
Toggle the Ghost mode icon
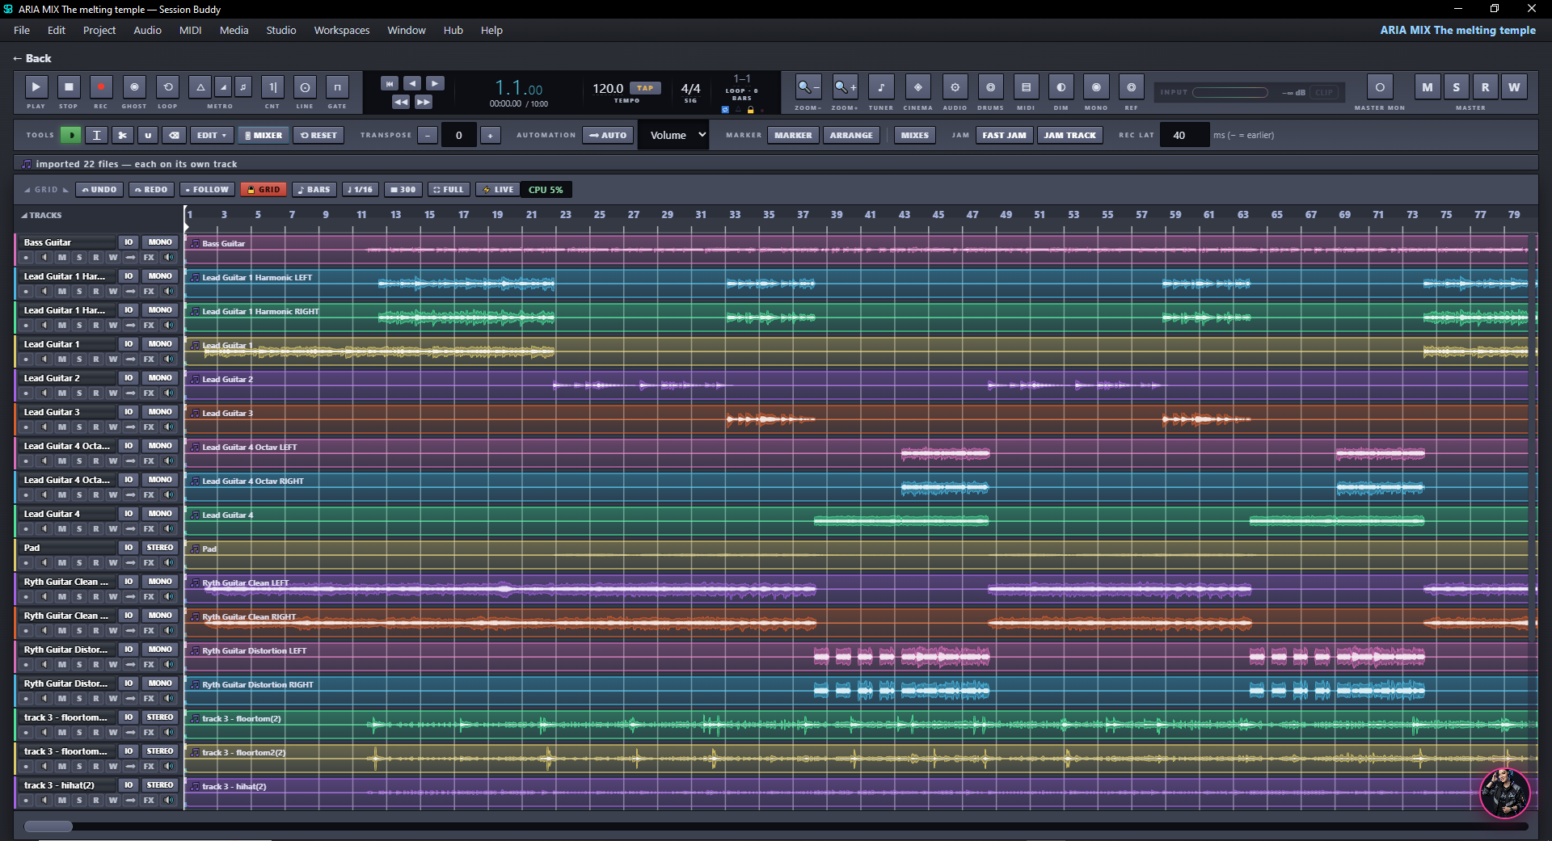coord(134,86)
